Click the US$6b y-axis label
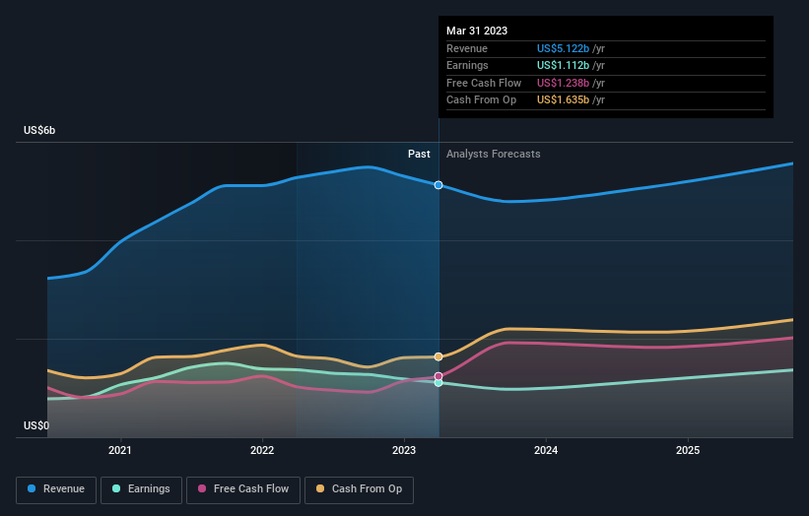The height and width of the screenshot is (516, 809). [39, 130]
